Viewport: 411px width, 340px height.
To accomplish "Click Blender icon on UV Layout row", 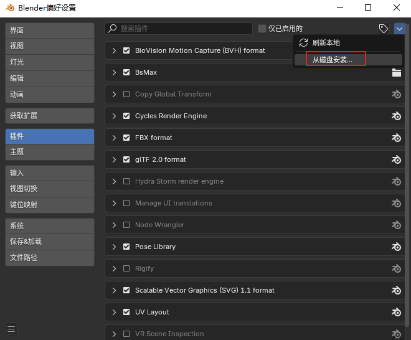I will [x=396, y=312].
